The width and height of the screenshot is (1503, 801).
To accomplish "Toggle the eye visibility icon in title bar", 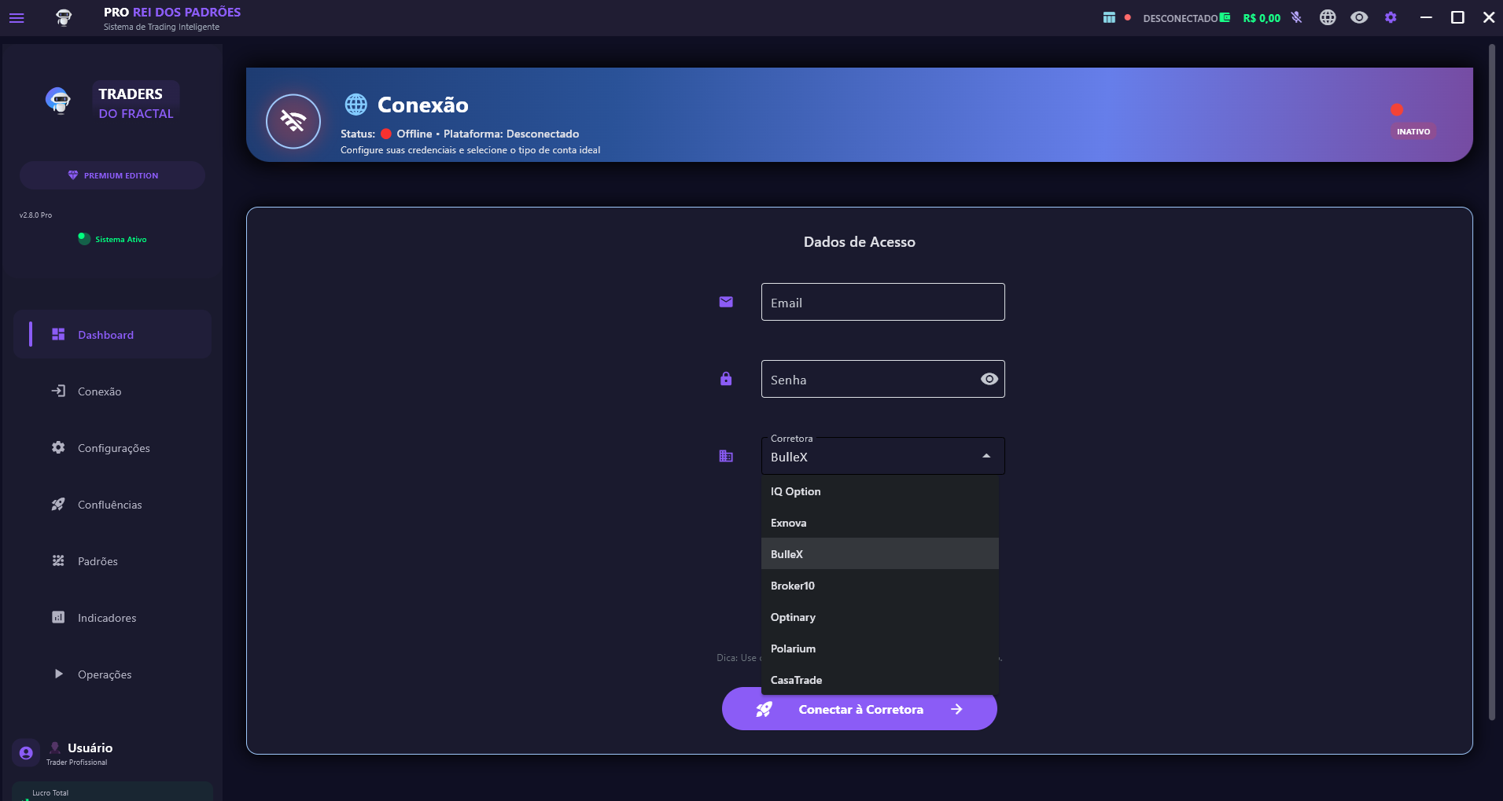I will pos(1359,17).
